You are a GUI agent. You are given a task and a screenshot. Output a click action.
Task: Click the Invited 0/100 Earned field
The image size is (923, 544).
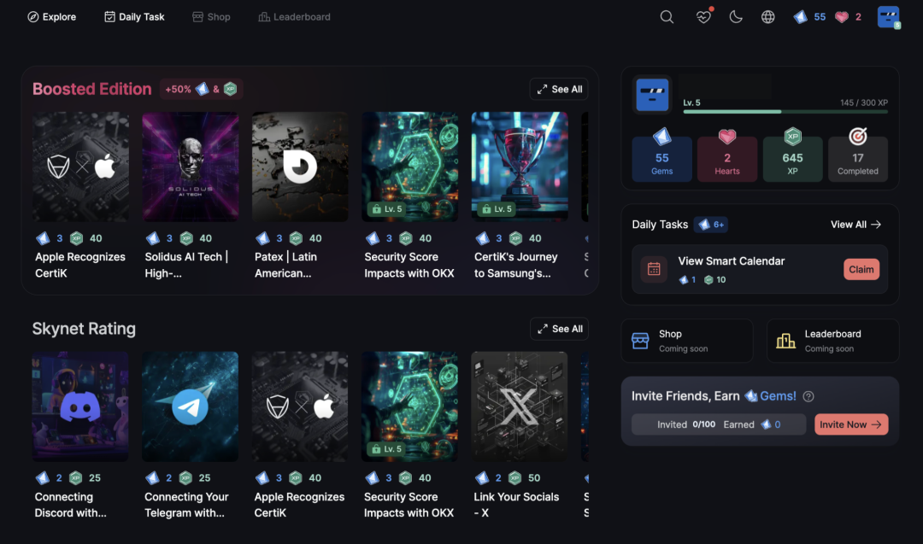click(x=719, y=424)
